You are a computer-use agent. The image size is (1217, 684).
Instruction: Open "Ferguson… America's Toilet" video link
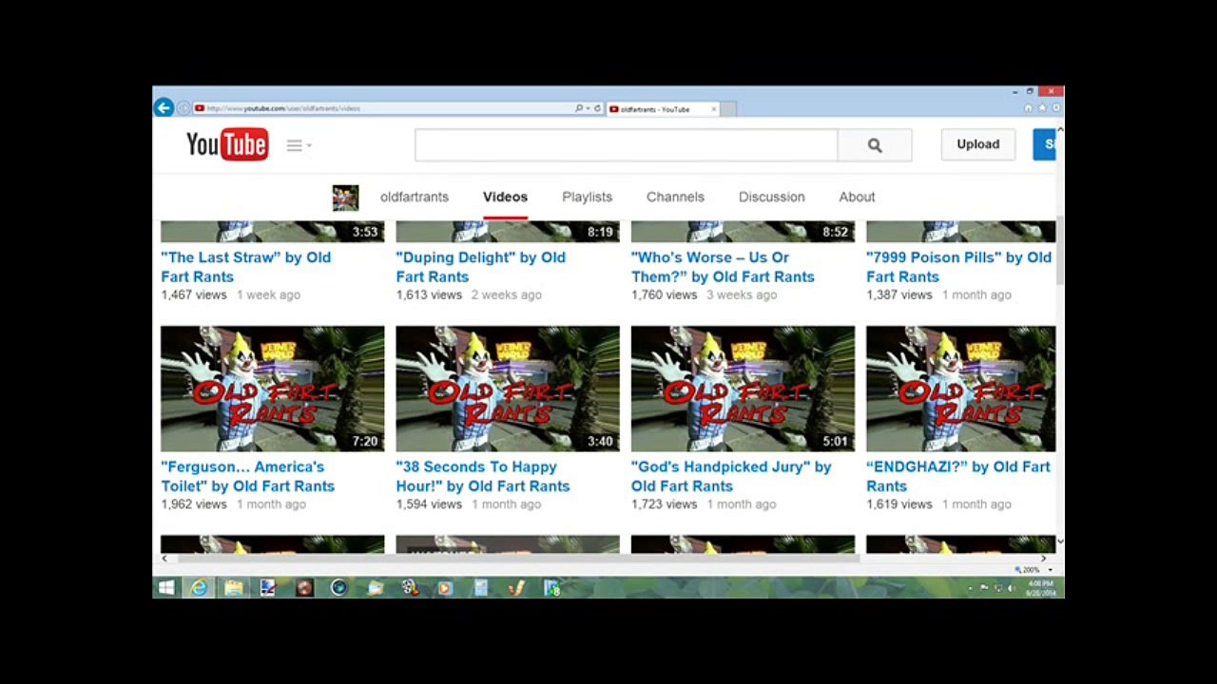click(x=247, y=476)
